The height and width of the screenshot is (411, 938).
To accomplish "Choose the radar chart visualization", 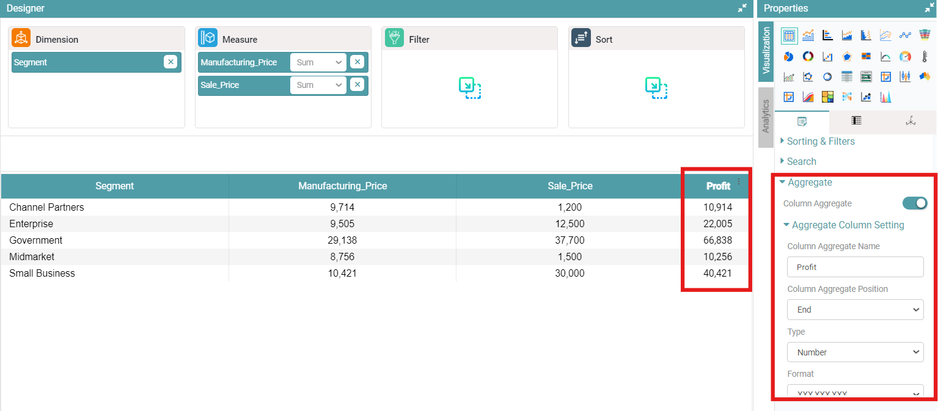I will [847, 57].
